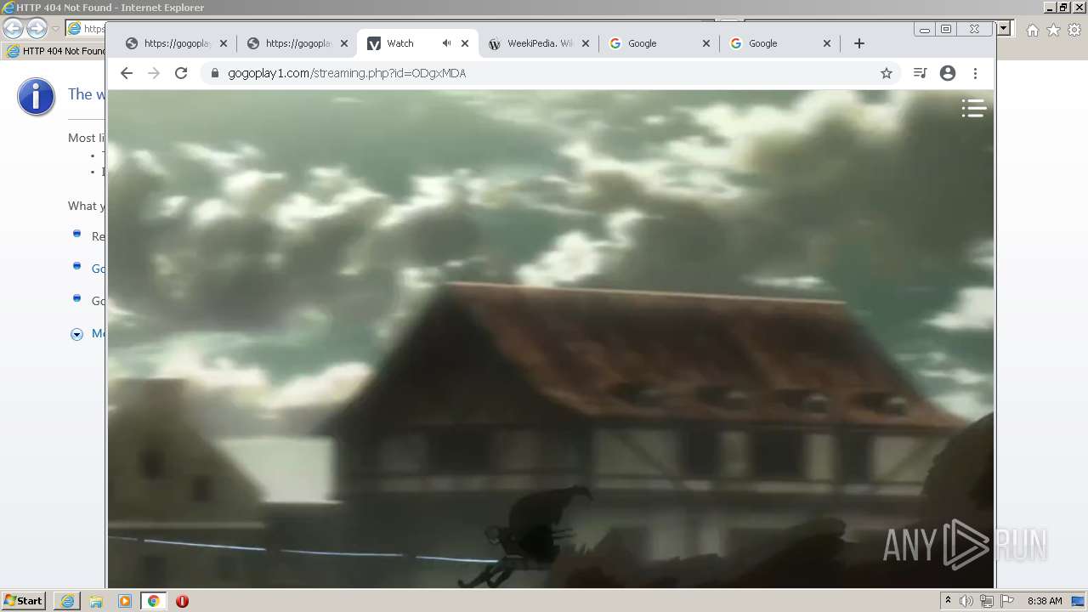Image resolution: width=1088 pixels, height=612 pixels.
Task: Minimize the Chrome window
Action: tap(925, 29)
